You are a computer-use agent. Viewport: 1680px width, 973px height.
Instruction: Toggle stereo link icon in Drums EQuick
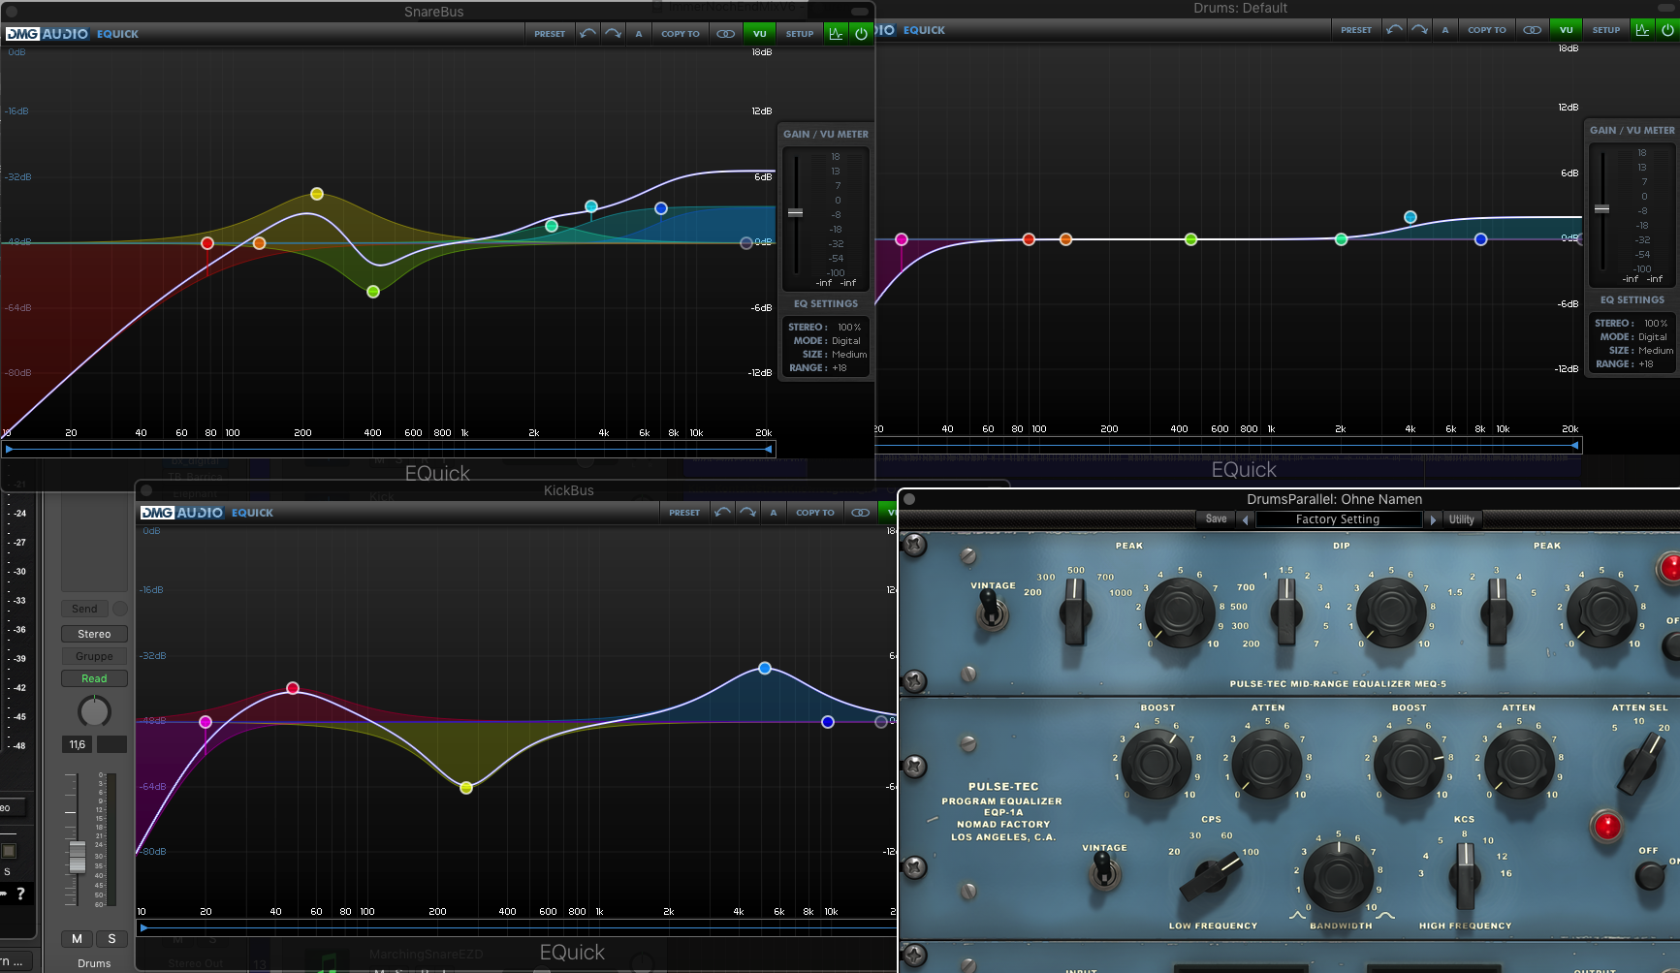coord(1532,29)
